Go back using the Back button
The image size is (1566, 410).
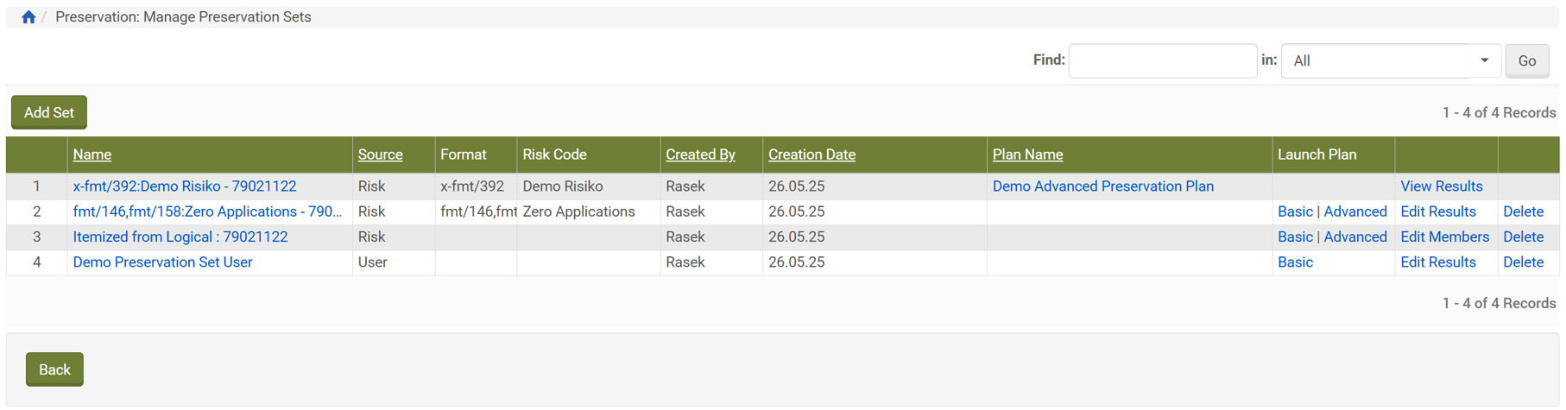[x=54, y=369]
